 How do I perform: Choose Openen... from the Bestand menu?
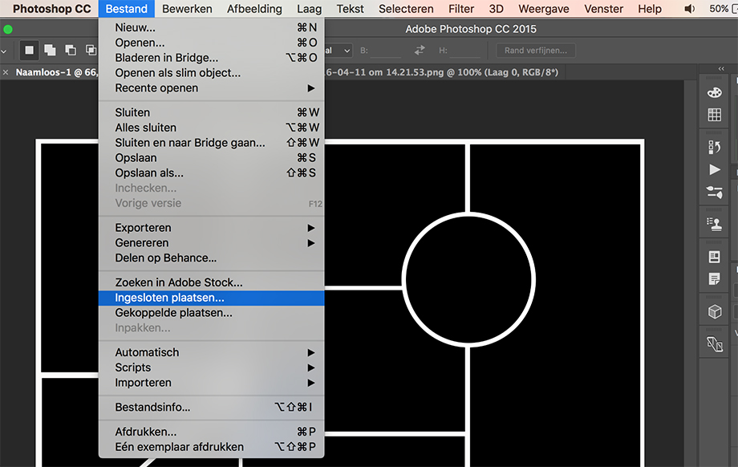coord(211,43)
